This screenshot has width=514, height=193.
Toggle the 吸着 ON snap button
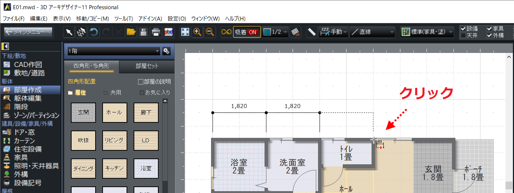click(x=246, y=32)
